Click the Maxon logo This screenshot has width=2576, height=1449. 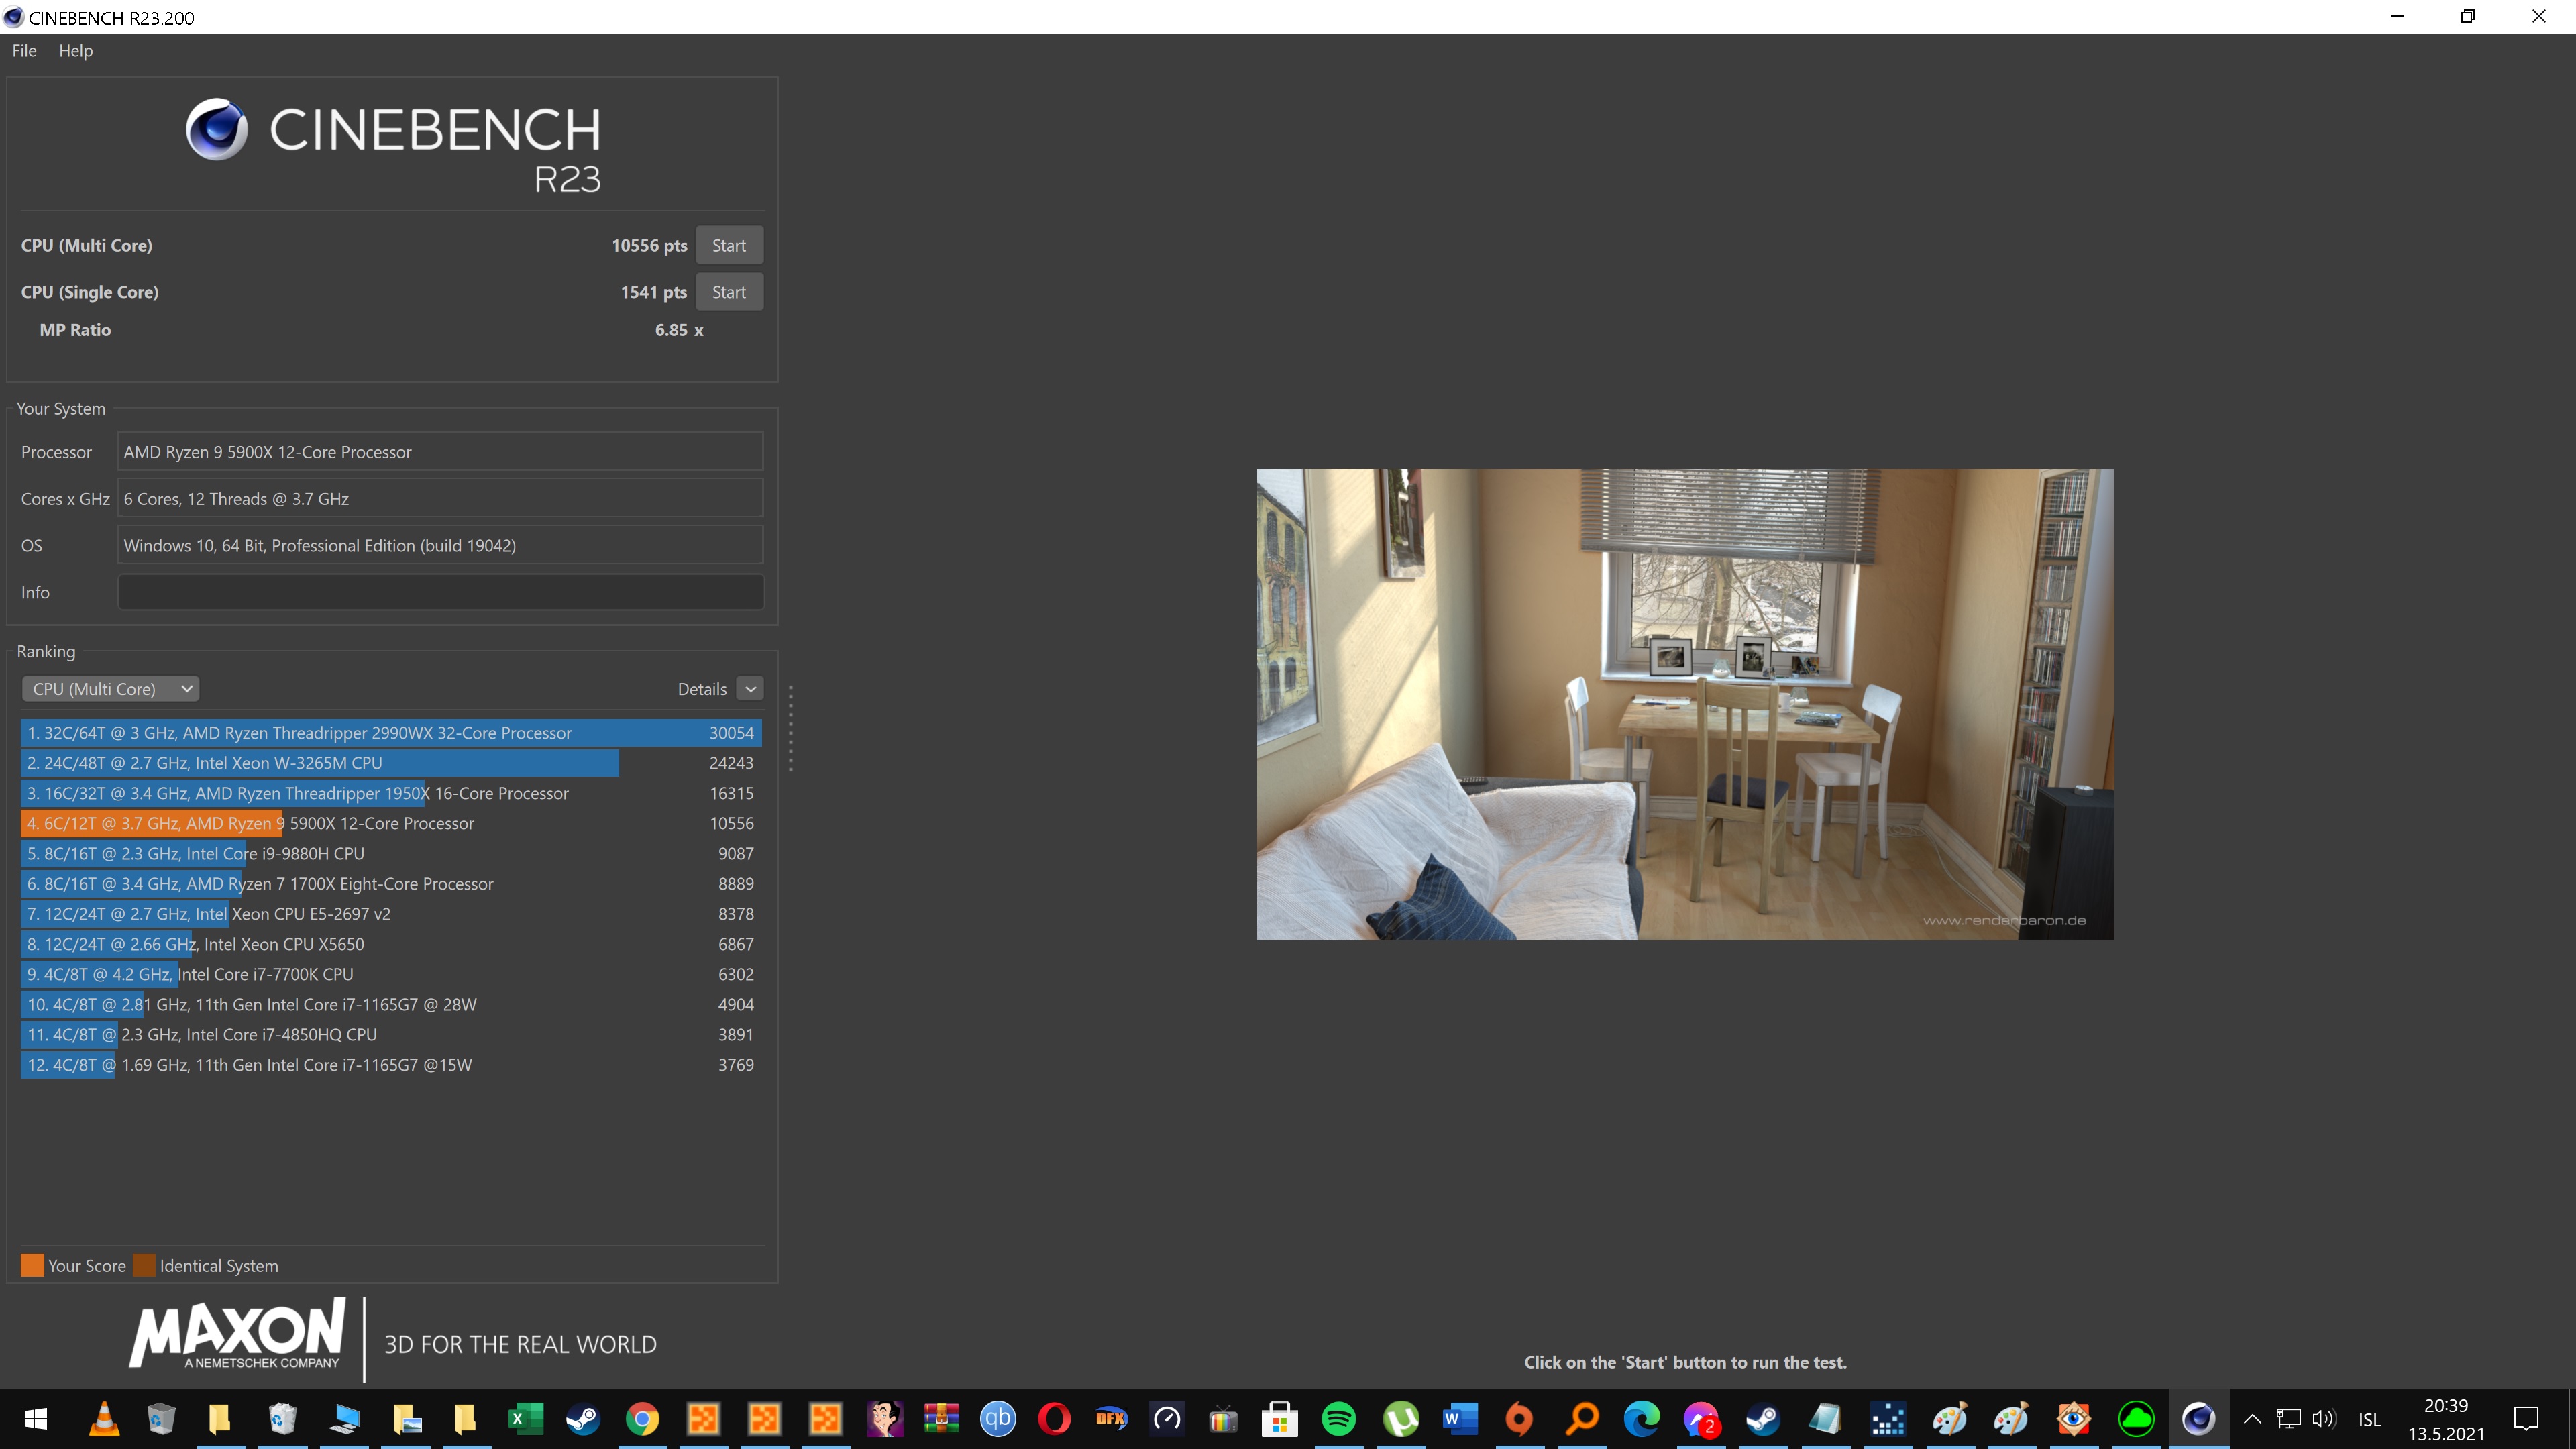coord(238,1336)
